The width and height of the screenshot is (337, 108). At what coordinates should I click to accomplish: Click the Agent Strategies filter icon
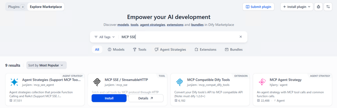coord(156,49)
